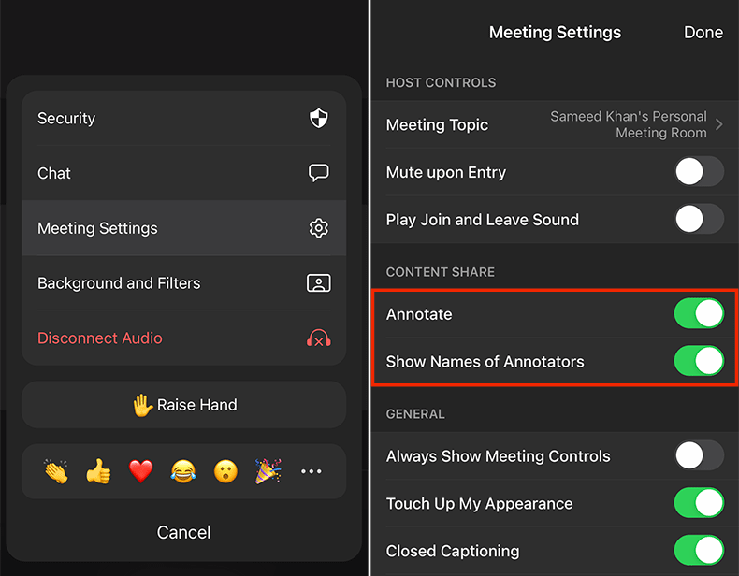Tap the Background and Filters portrait icon
This screenshot has height=576, width=739.
click(319, 283)
